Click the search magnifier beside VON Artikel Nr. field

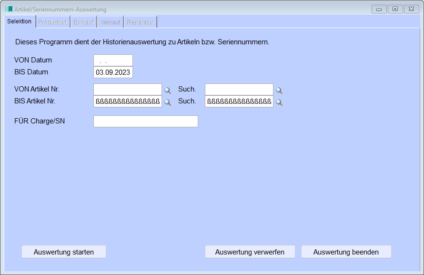click(x=168, y=90)
